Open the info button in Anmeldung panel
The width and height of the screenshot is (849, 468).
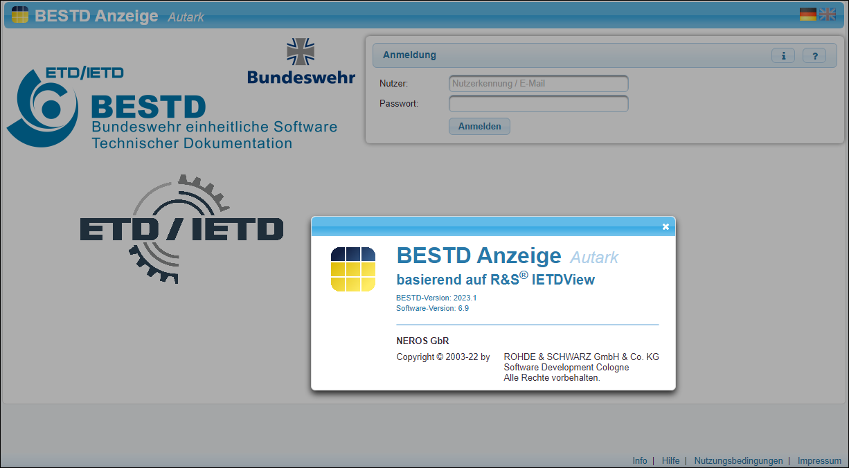[783, 56]
